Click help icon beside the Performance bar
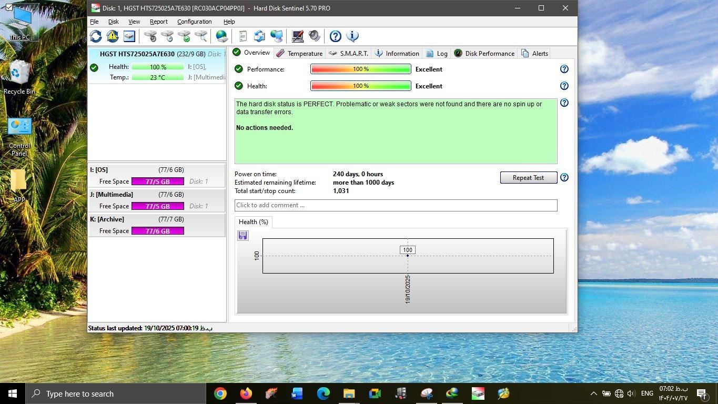The image size is (718, 404). click(564, 69)
